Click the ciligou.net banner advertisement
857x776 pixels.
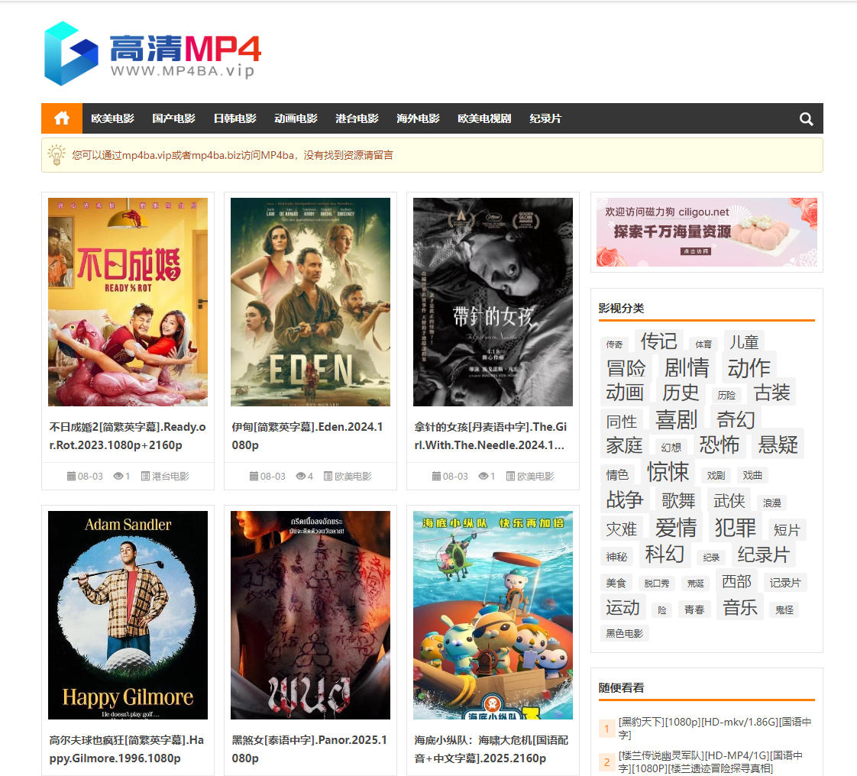707,232
